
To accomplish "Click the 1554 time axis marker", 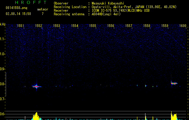I will point(75,26).
